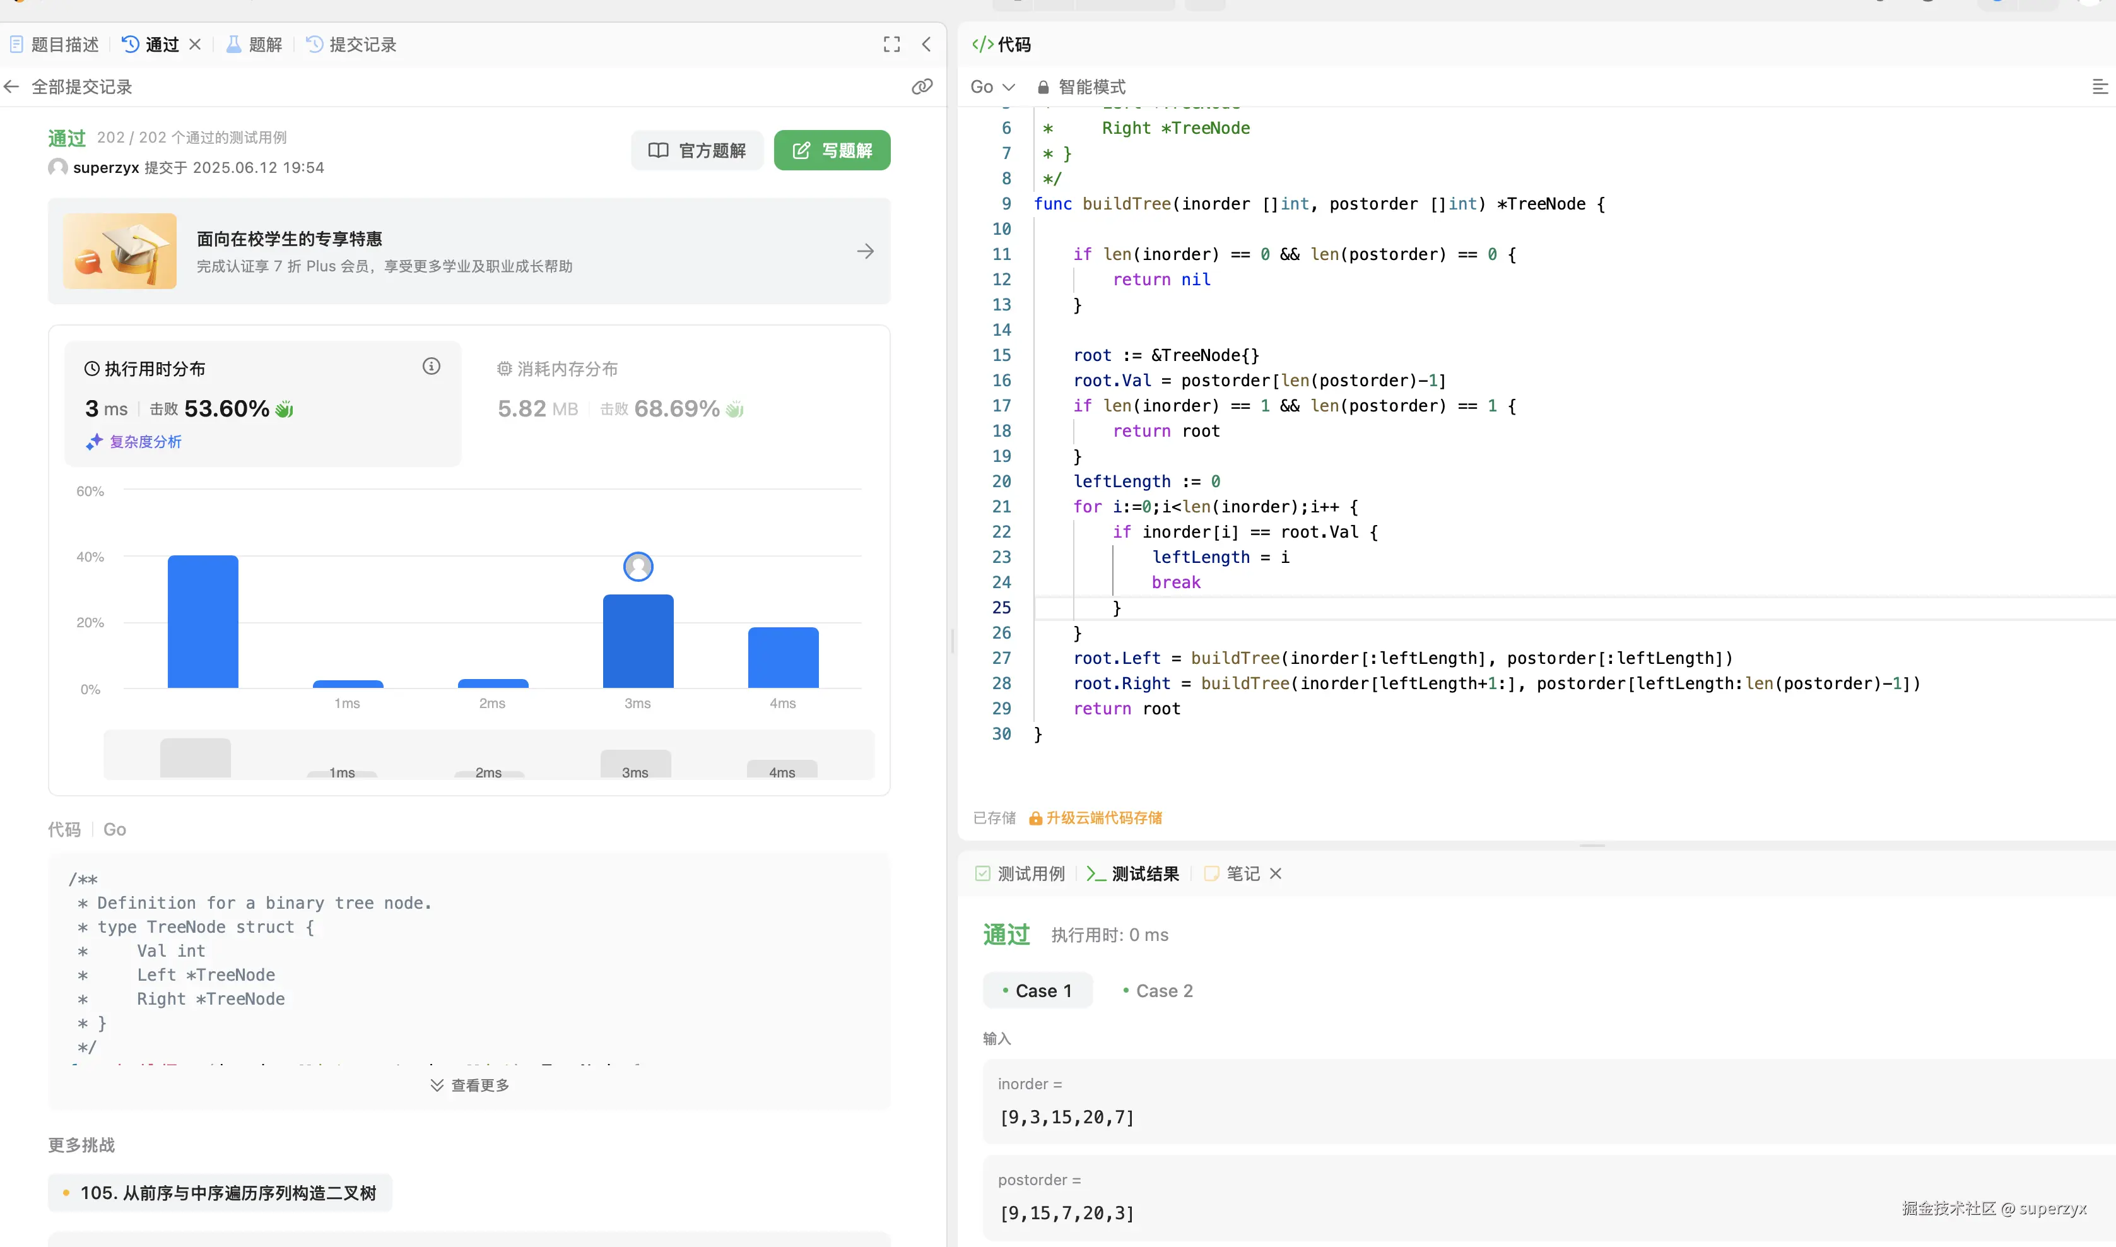This screenshot has height=1247, width=2116.
Task: Click the fullscreen expand icon
Action: click(891, 45)
